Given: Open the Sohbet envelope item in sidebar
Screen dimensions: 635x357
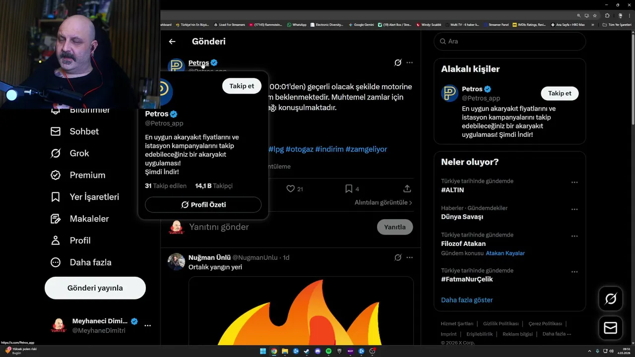Looking at the screenshot, I should pos(74,131).
